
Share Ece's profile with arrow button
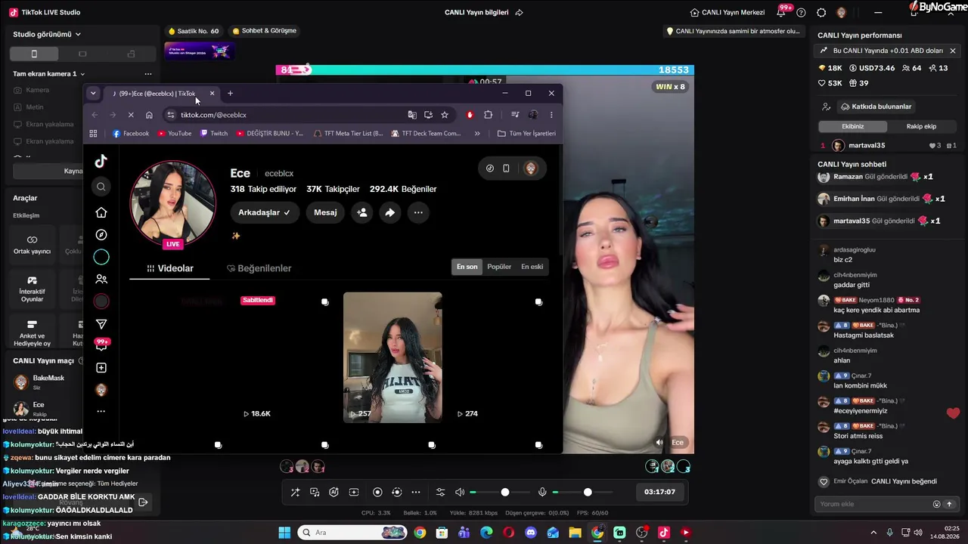pos(389,212)
